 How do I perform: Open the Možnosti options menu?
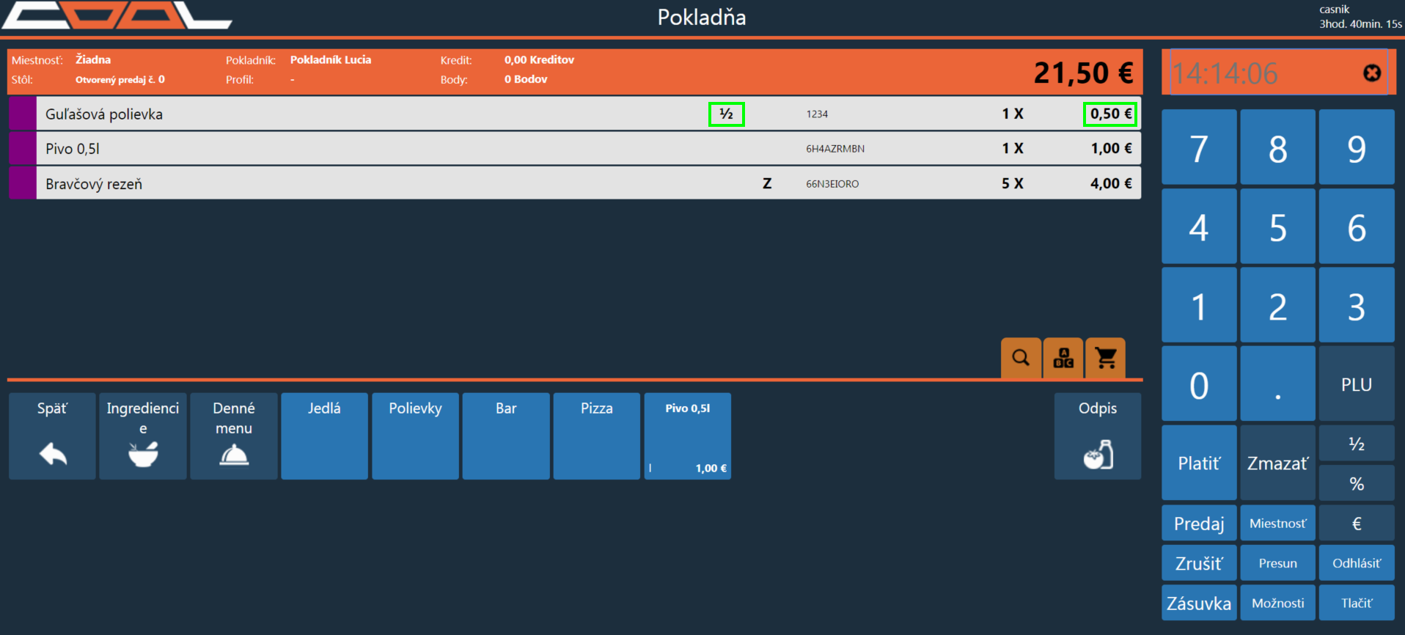(1277, 603)
